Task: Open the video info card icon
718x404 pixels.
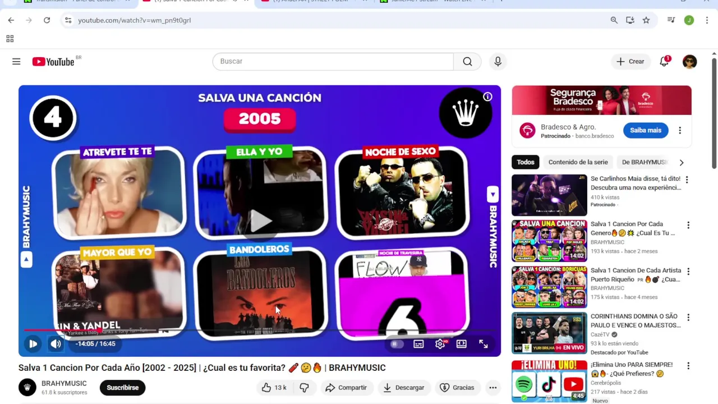Action: (487, 97)
